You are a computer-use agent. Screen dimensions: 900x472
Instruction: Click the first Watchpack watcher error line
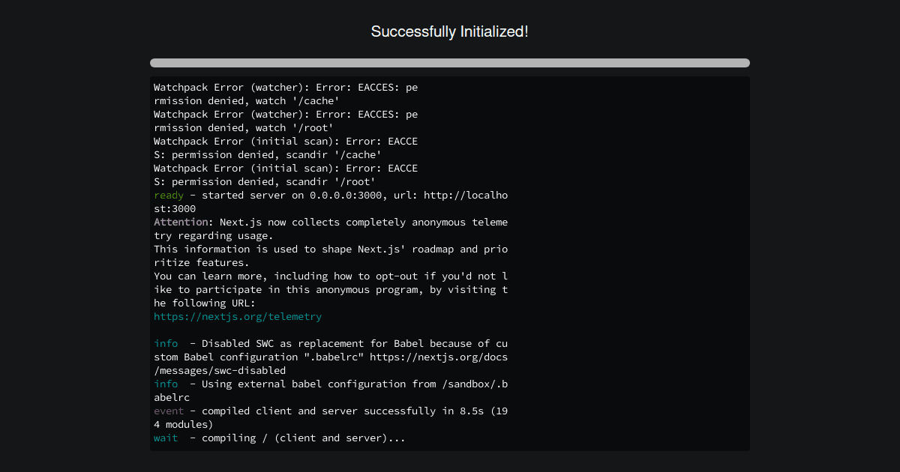tap(285, 87)
